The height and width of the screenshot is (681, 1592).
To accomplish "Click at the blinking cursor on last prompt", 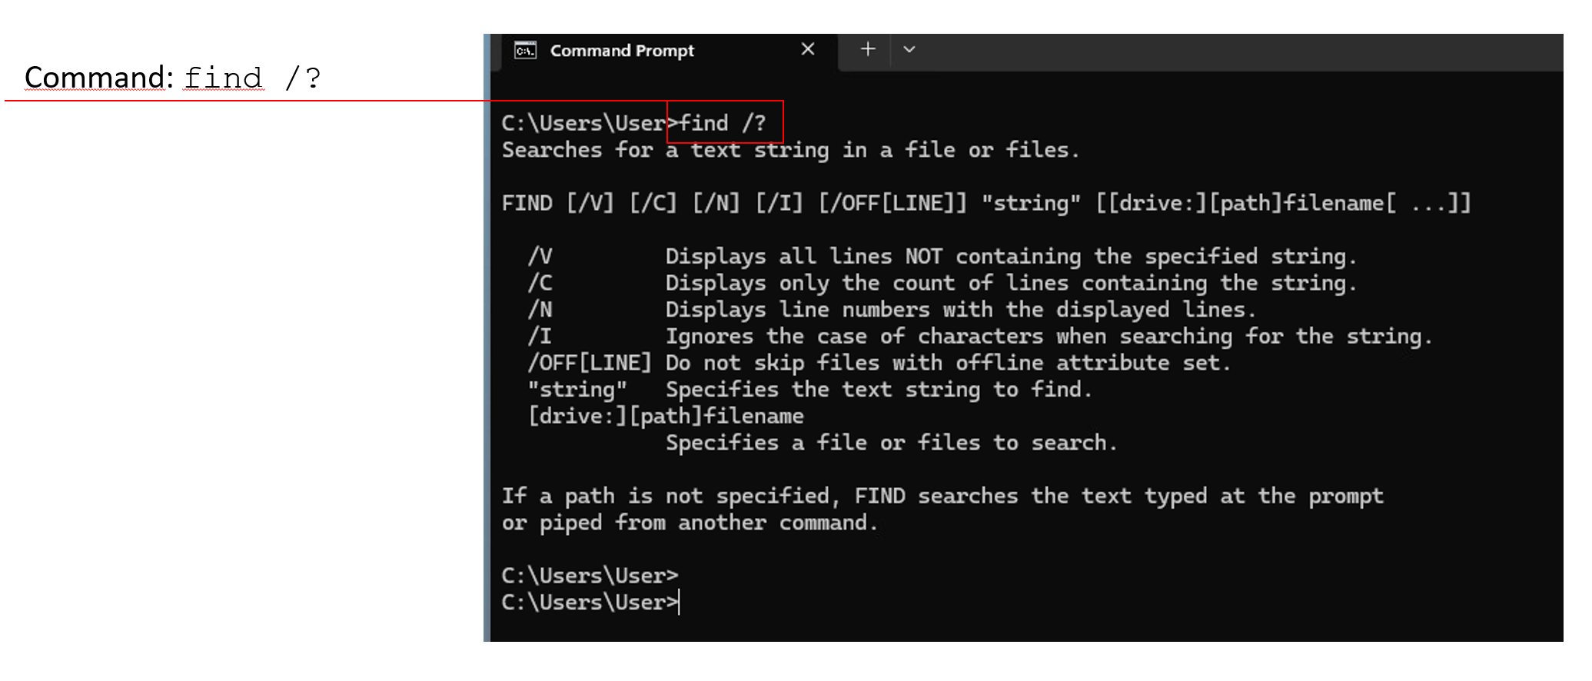I will 680,603.
